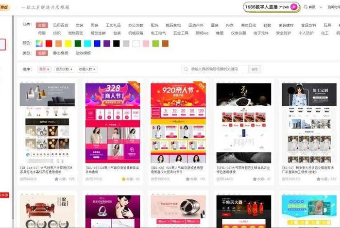Filter by 食品饮料 category
This screenshot has height=228, width=340.
pos(308,25)
